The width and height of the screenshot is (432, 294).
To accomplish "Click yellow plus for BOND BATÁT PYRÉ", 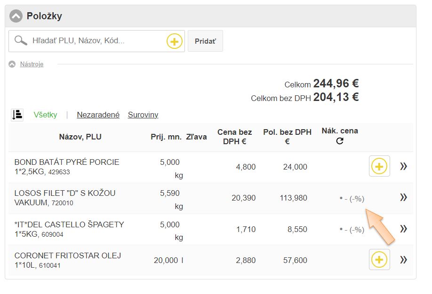I will 379,166.
